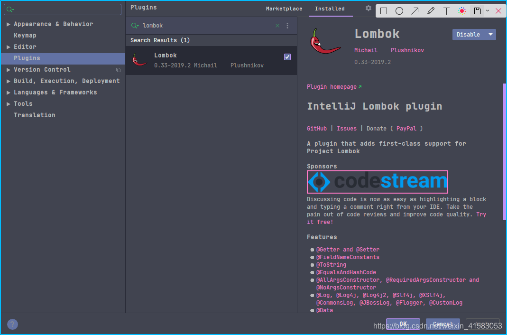Disable the Lombok plugin

469,35
